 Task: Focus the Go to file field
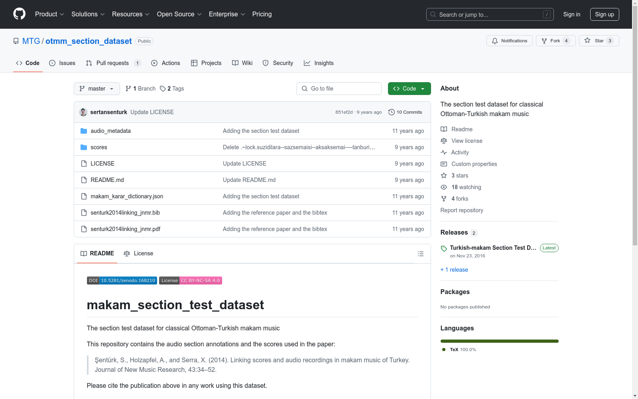[339, 89]
